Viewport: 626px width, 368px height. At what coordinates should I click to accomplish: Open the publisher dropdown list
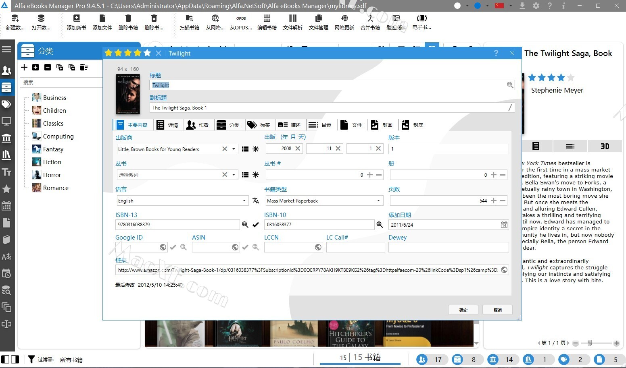point(234,149)
